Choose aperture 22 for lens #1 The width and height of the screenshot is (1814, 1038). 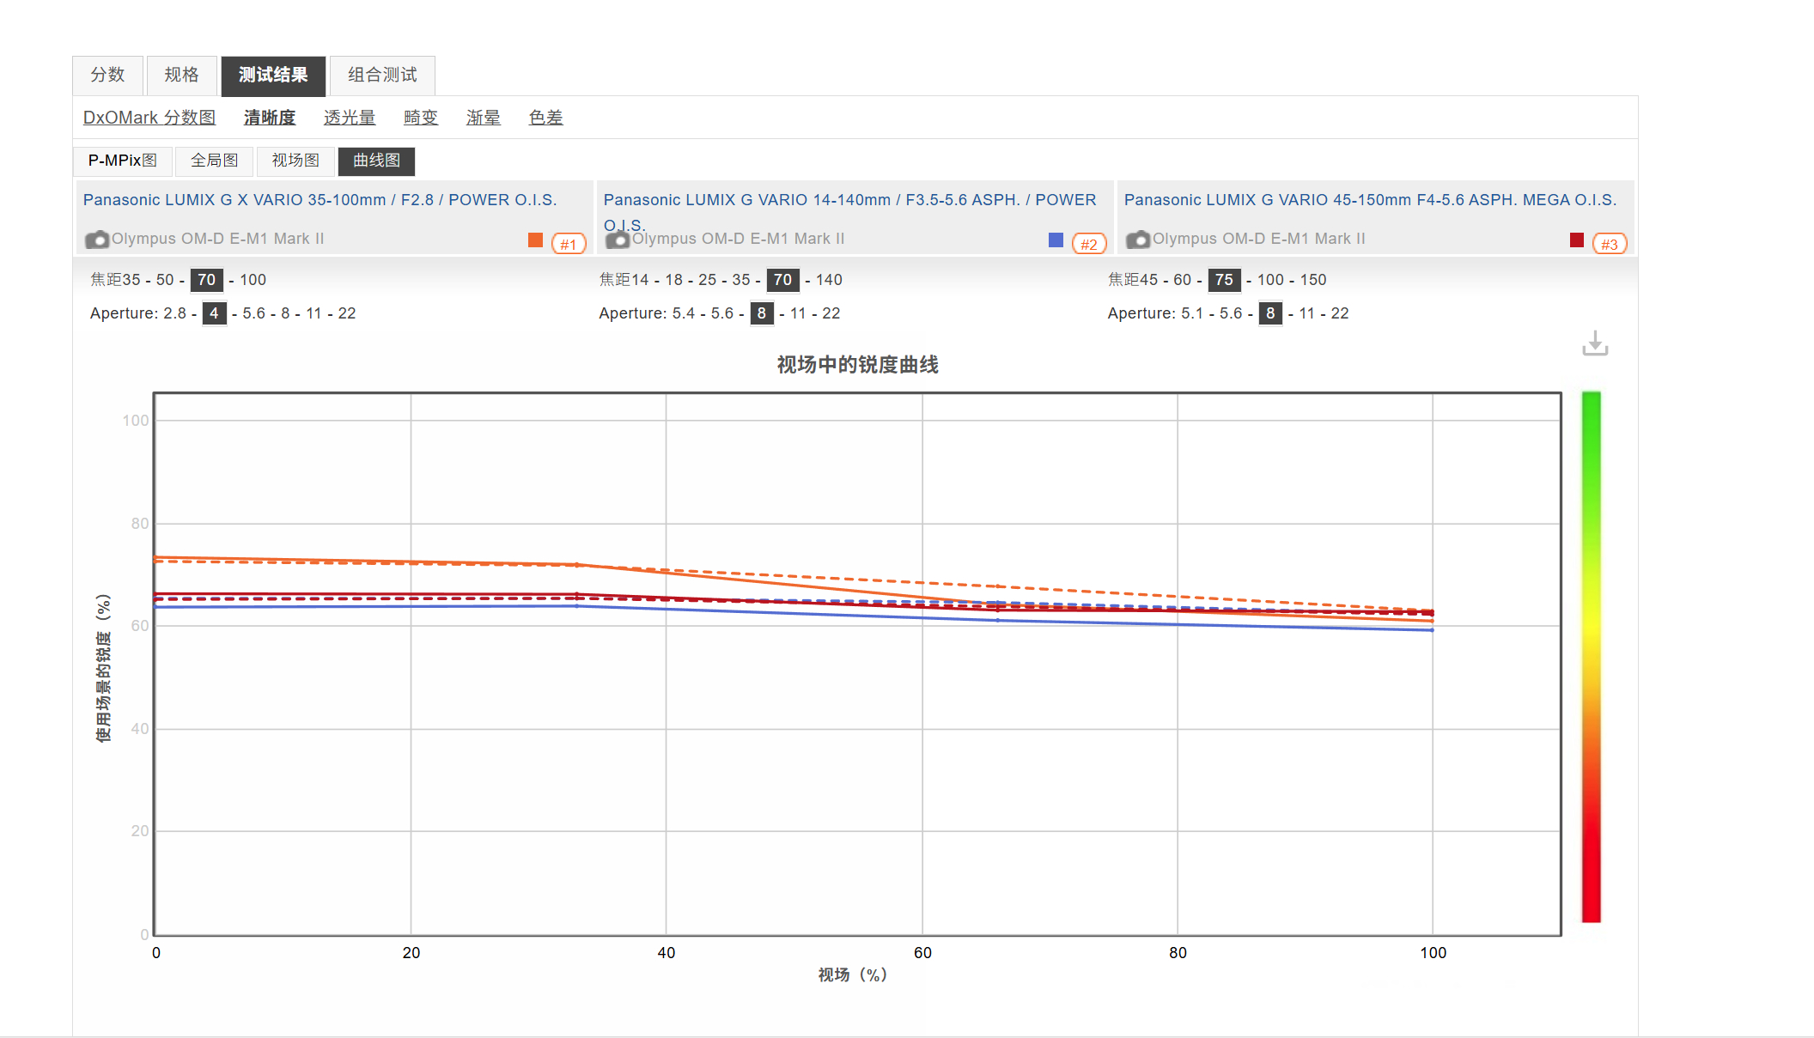347,313
